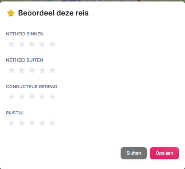Rate Rijstijl with two stars

click(x=22, y=123)
